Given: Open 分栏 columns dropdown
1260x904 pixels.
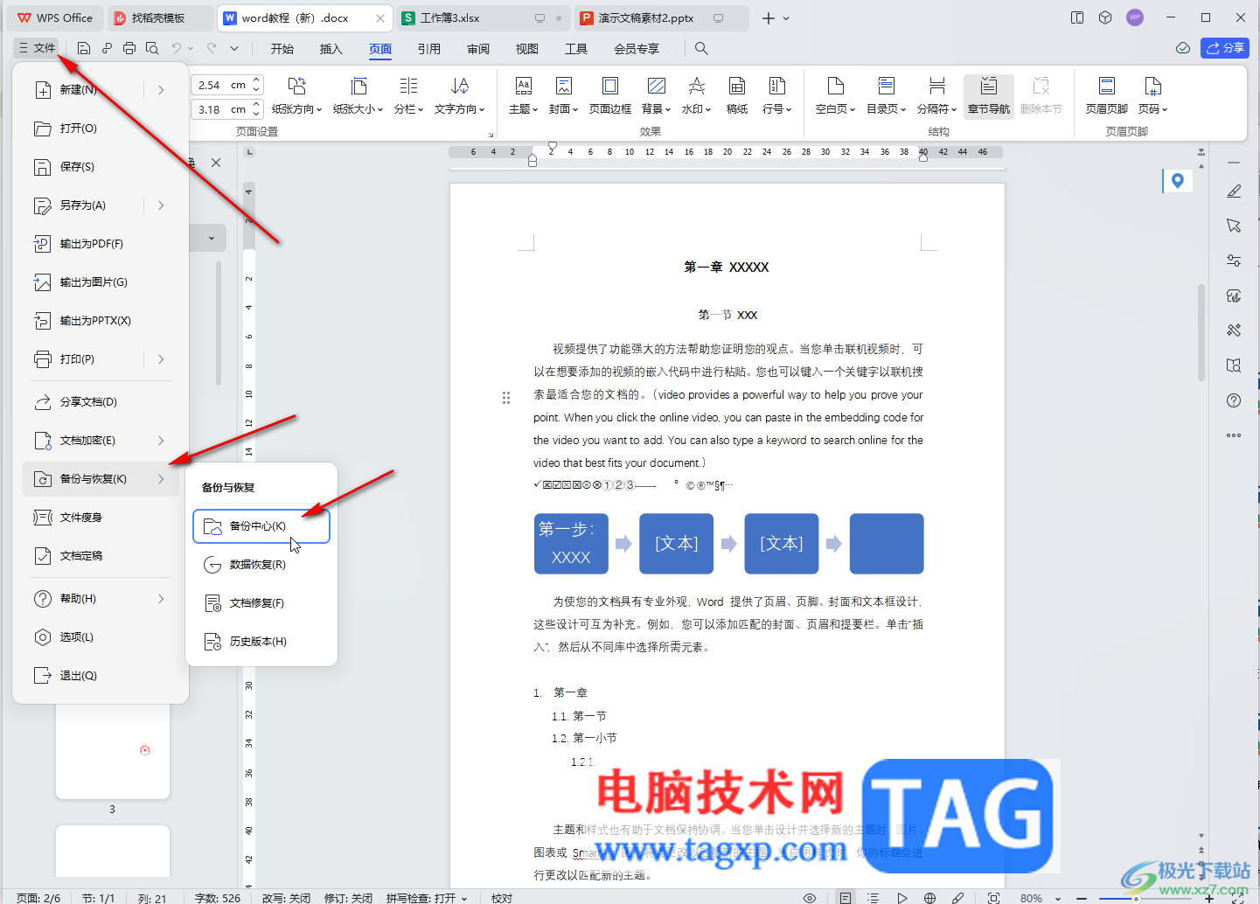Looking at the screenshot, I should coord(408,95).
